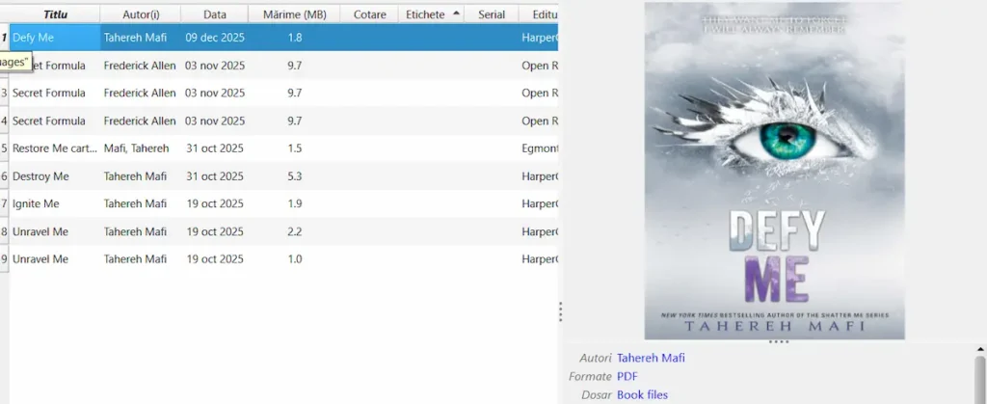Image resolution: width=987 pixels, height=404 pixels.
Task: Open the Book files folder link
Action: (642, 394)
